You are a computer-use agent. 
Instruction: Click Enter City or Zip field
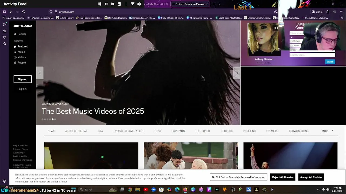tap(312, 55)
